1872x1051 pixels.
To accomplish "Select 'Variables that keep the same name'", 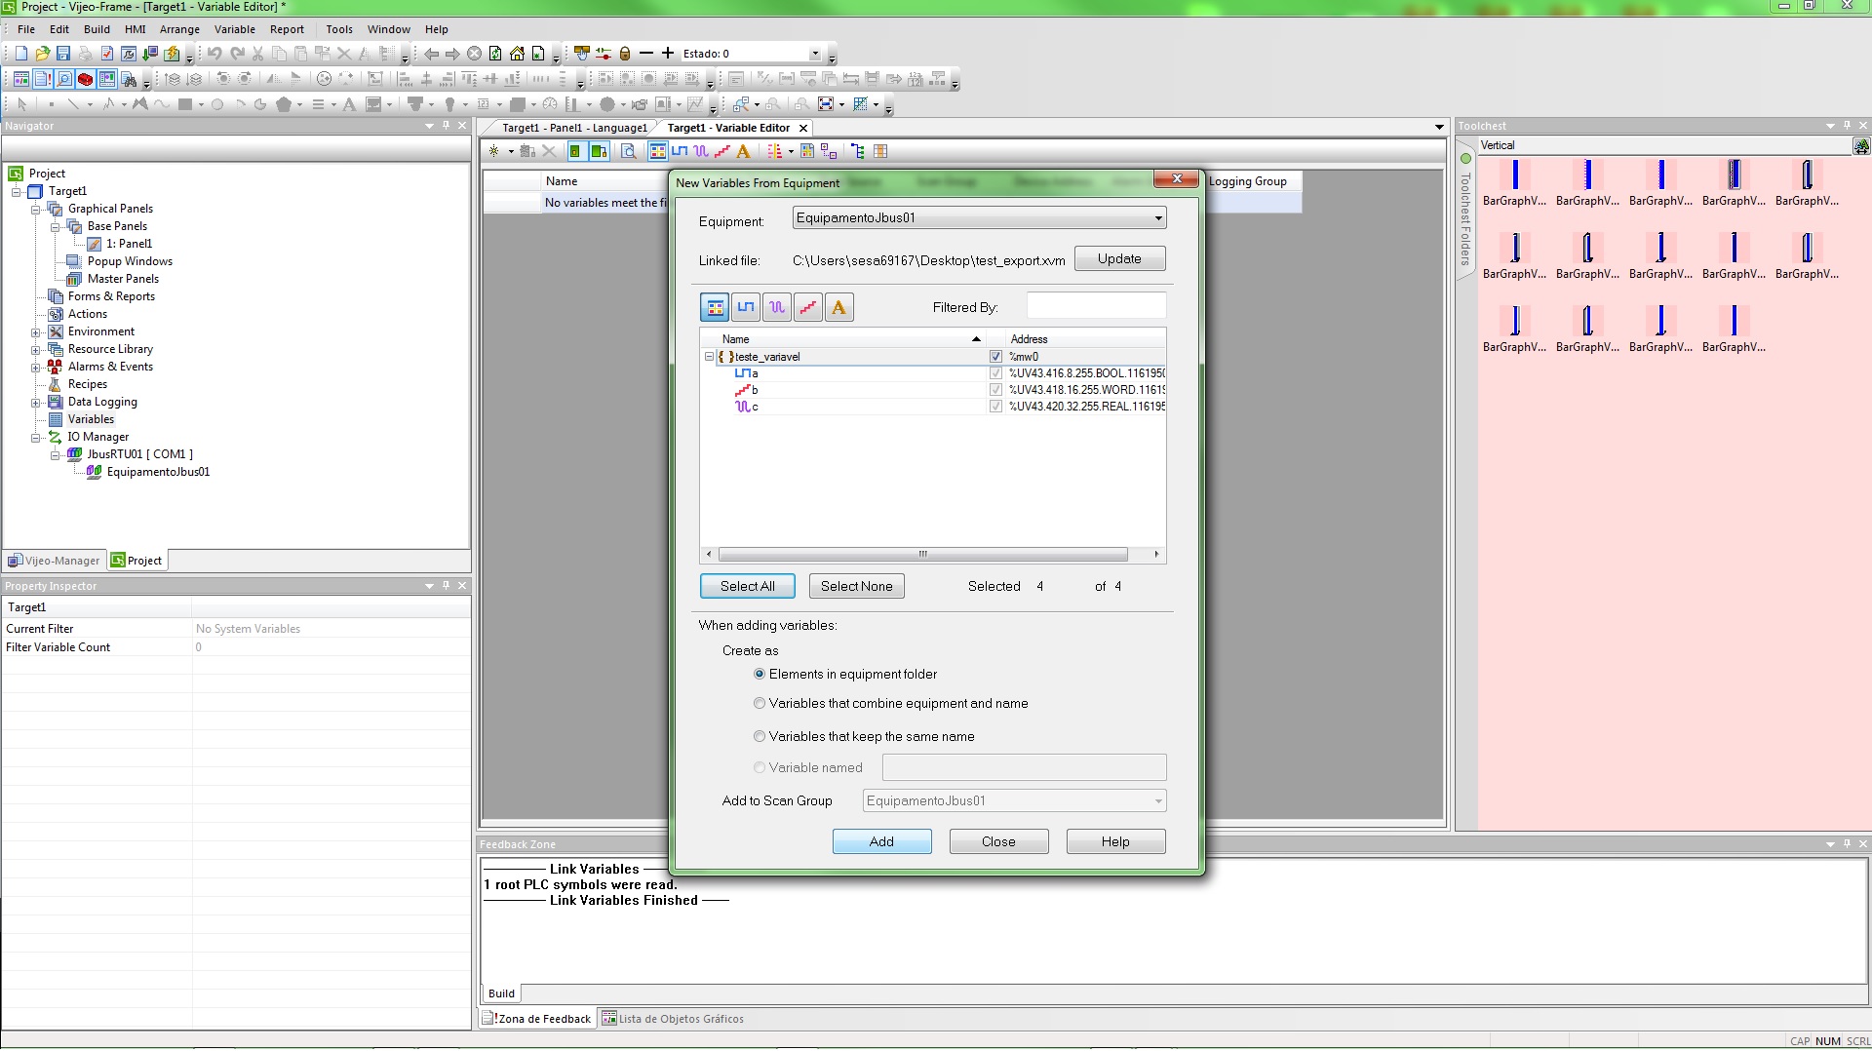I will pyautogui.click(x=760, y=736).
